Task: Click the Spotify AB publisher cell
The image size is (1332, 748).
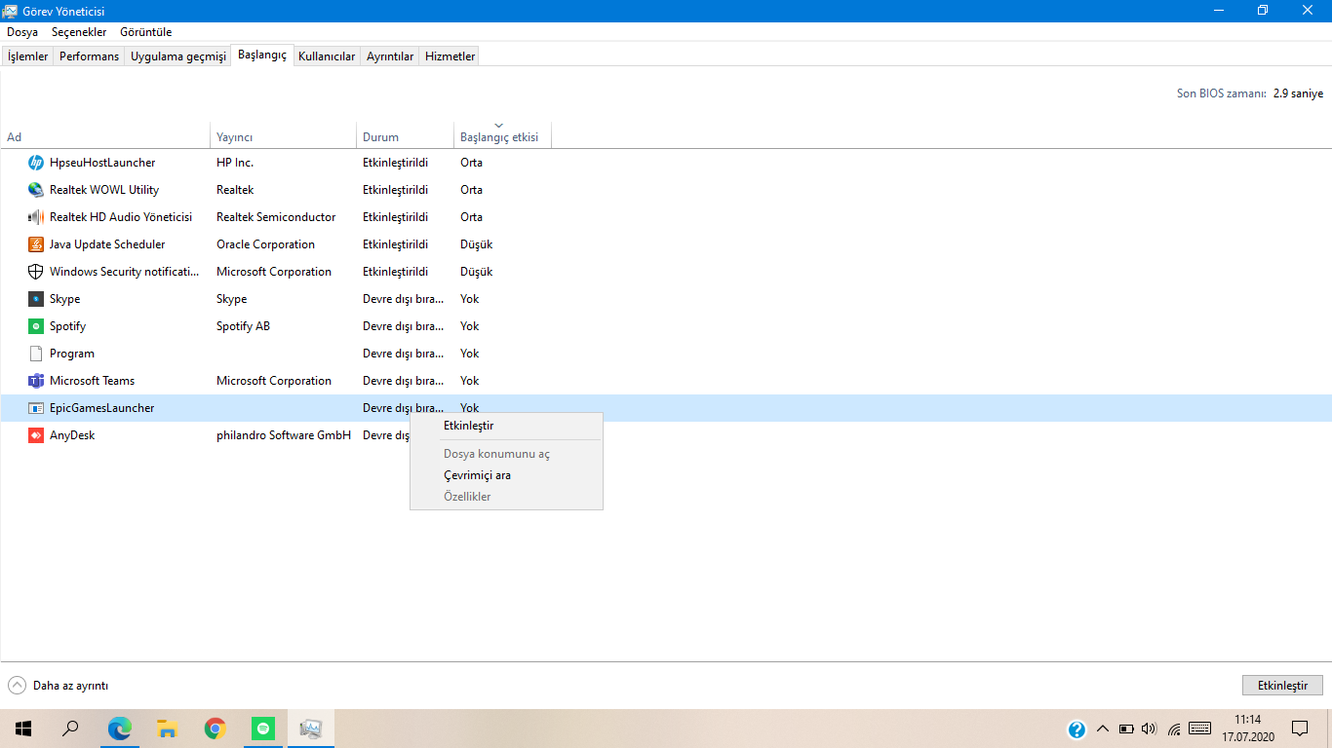Action: point(243,326)
